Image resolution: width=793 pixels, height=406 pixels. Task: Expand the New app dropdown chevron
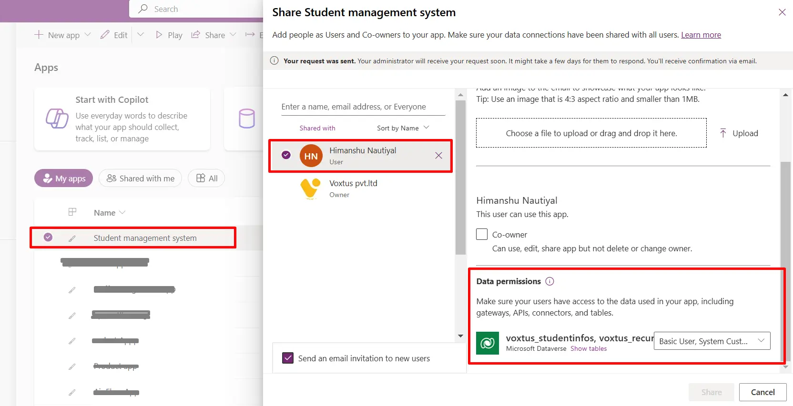pyautogui.click(x=88, y=35)
